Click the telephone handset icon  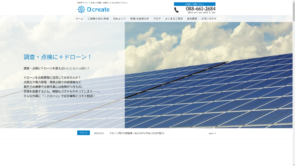click(x=176, y=10)
